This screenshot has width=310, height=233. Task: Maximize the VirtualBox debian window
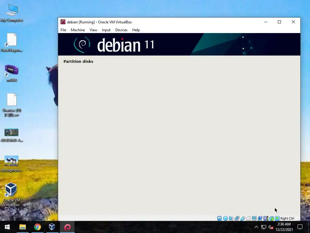[x=279, y=22]
